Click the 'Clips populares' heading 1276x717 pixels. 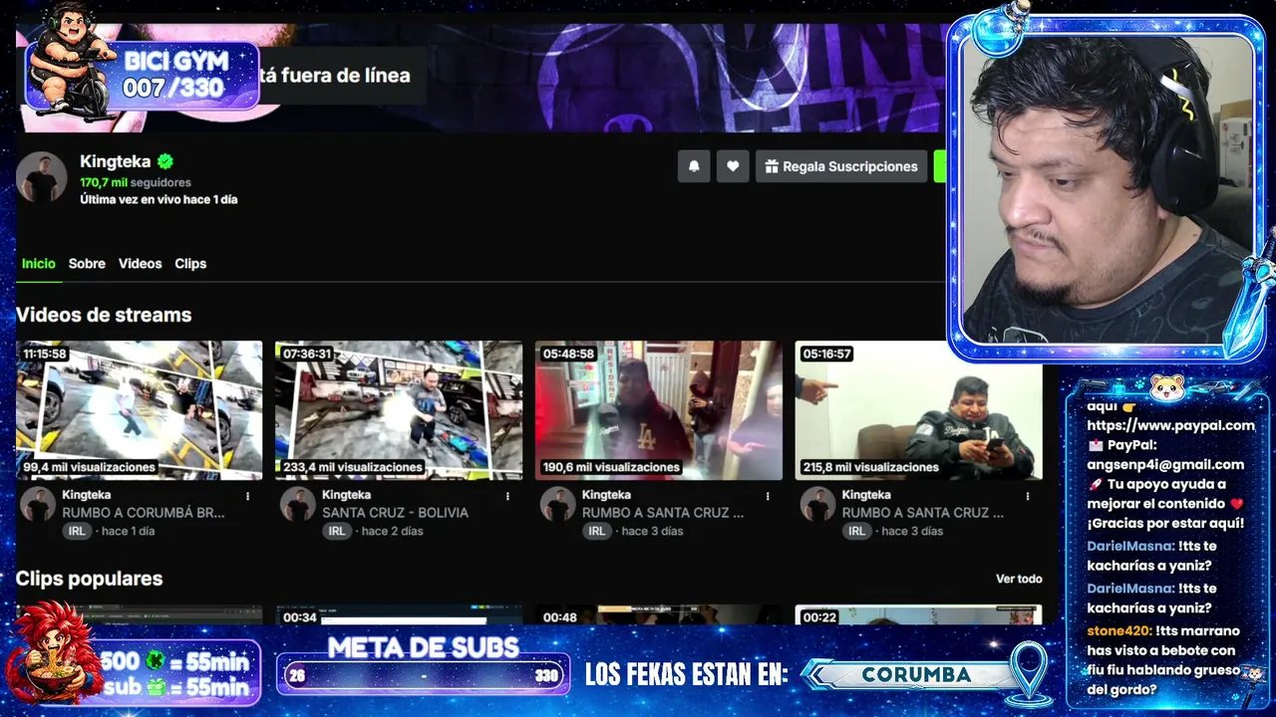click(x=89, y=579)
